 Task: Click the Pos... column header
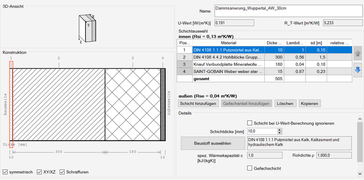[x=185, y=43]
